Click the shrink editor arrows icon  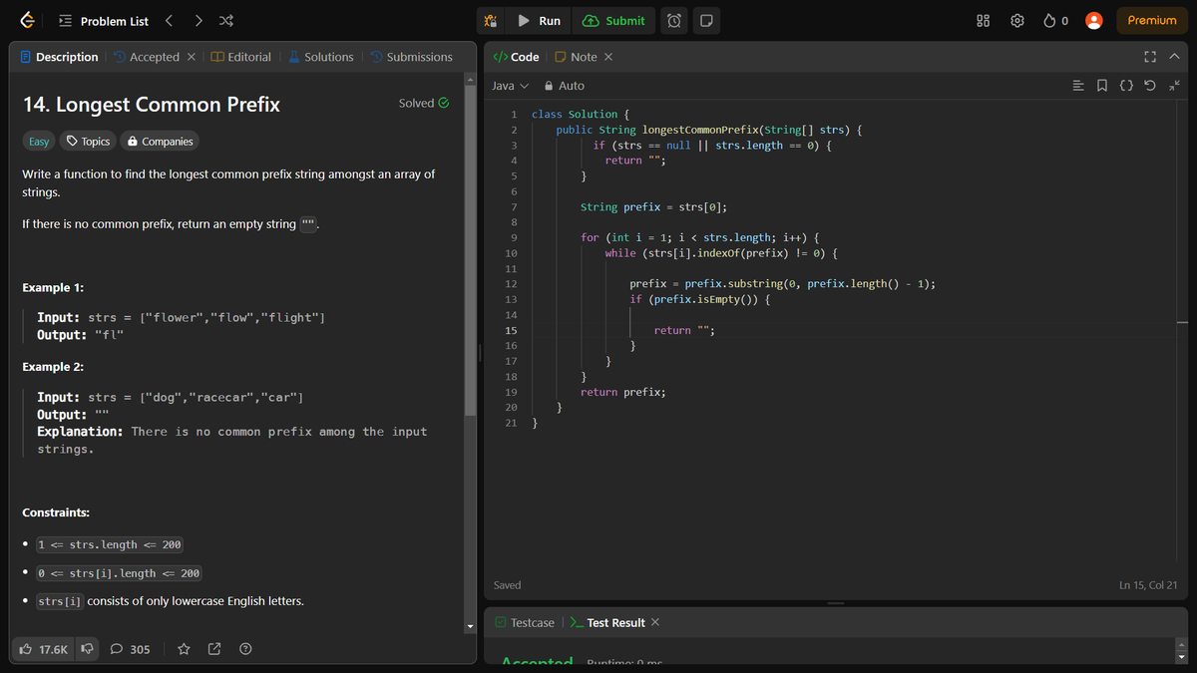1173,86
